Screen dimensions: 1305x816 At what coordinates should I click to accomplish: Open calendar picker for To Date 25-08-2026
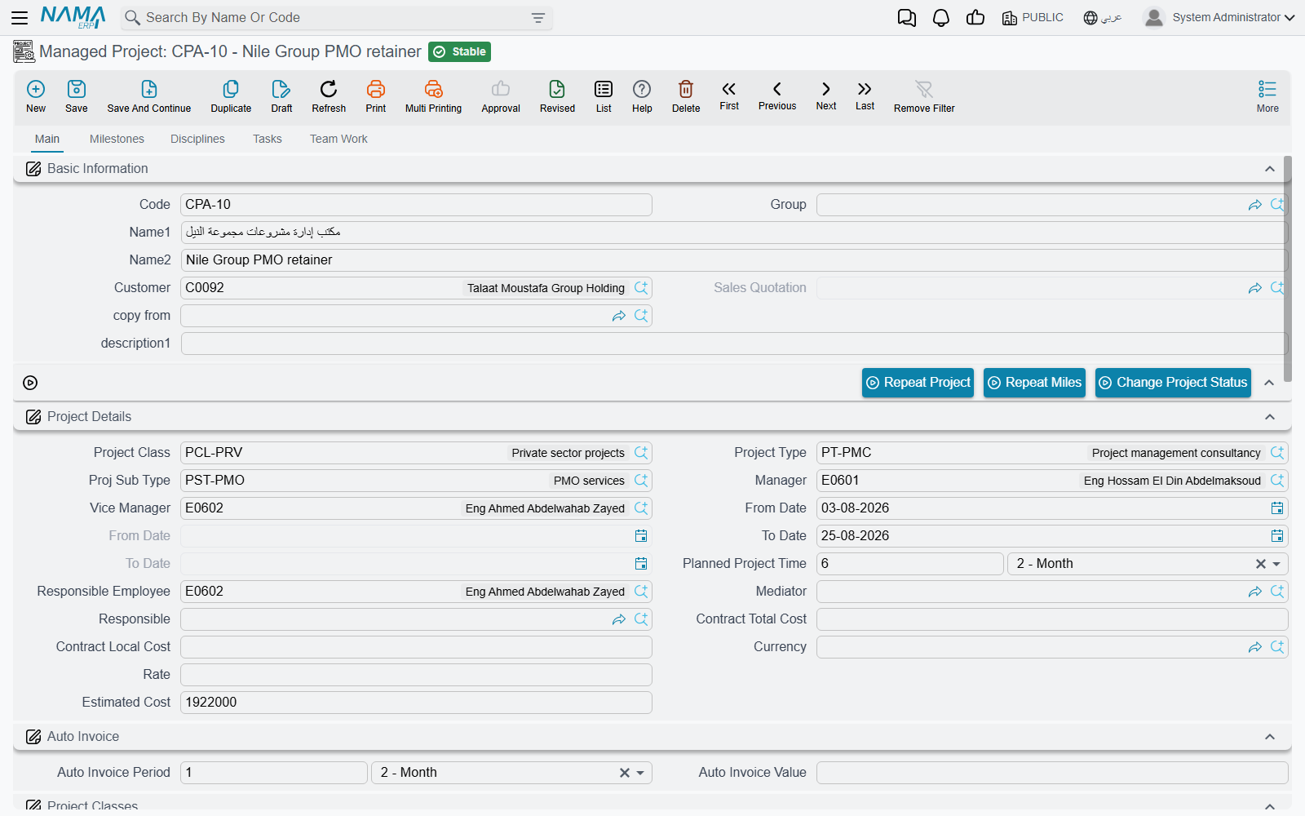tap(1277, 536)
